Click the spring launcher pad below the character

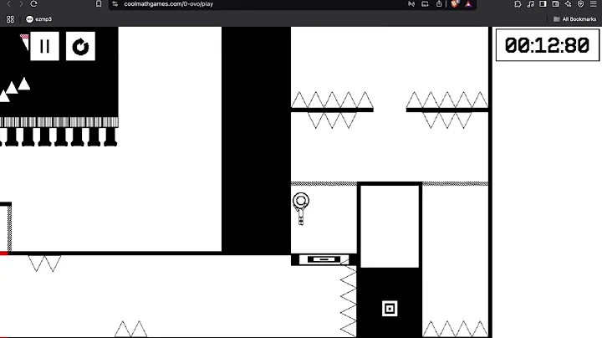click(x=324, y=259)
